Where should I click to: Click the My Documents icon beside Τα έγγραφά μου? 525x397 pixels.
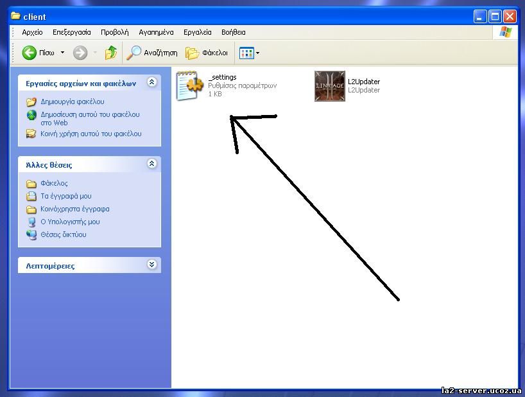coord(31,196)
